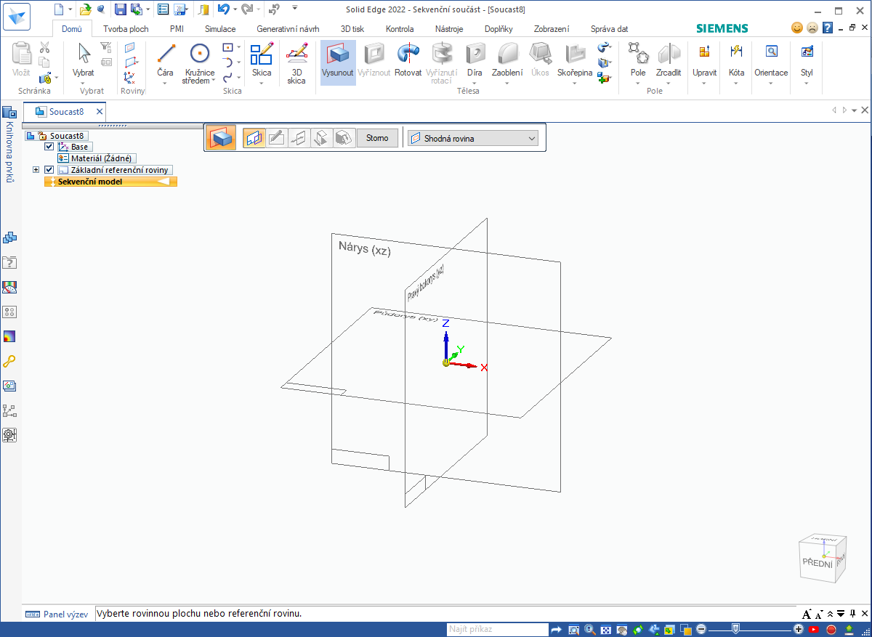872x637 pixels.
Task: Select the Rotovat revolve tool
Action: tap(408, 60)
